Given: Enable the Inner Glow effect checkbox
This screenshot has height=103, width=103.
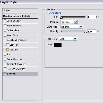Looking at the screenshot, I should pyautogui.click(x=5, y=35).
